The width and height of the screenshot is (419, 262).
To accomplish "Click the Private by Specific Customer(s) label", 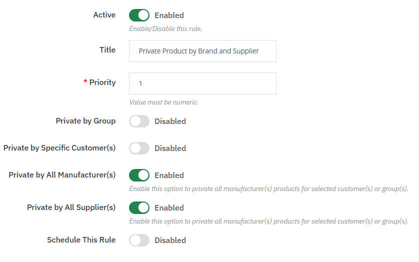I will pos(59,148).
